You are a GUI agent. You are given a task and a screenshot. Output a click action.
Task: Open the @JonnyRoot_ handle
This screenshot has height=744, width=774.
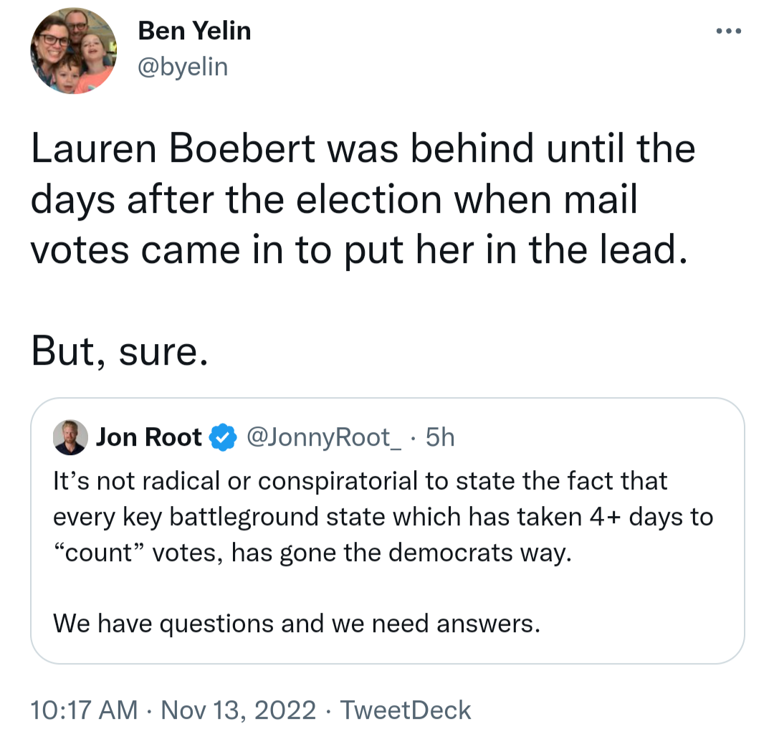[x=323, y=437]
